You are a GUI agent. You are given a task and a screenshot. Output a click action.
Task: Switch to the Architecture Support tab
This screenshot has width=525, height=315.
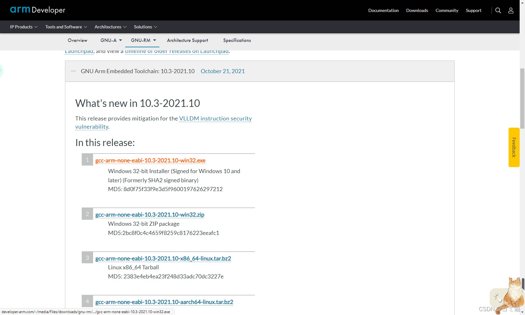187,40
